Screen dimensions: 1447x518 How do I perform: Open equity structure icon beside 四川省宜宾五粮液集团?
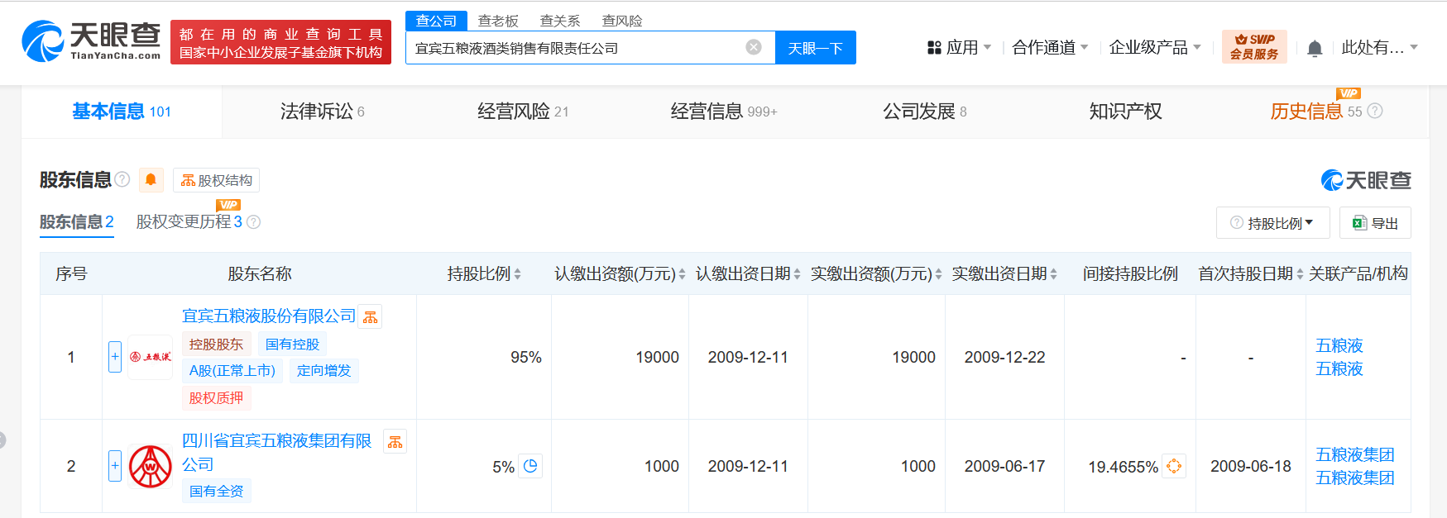[x=395, y=442]
